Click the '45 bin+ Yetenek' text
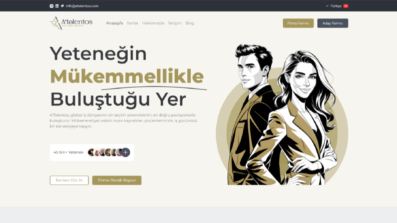Screen dimensions: 397x223 69,152
